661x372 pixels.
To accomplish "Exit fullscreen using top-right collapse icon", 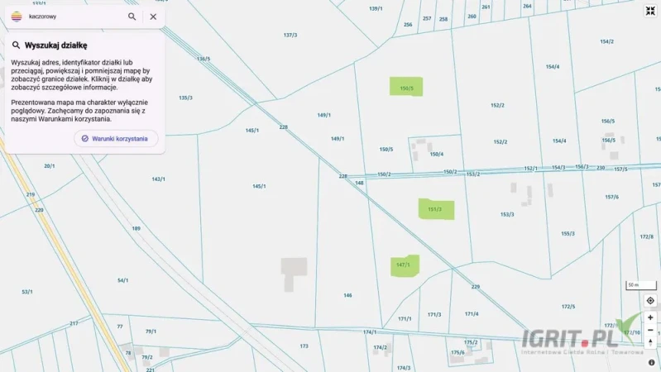I will click(650, 11).
